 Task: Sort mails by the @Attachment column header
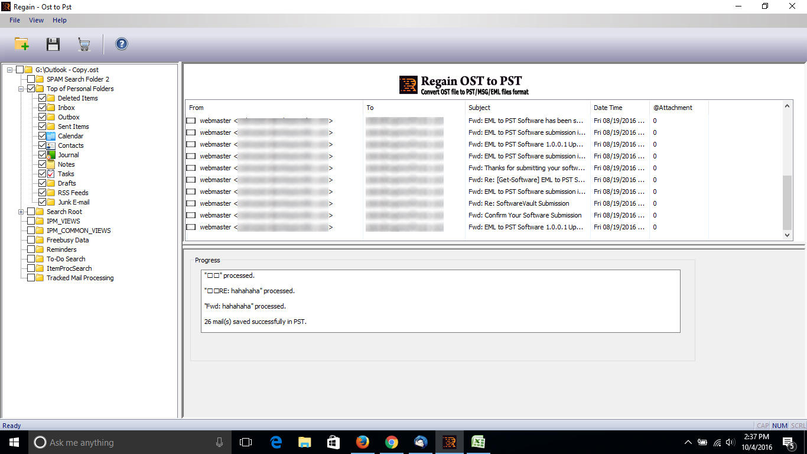click(x=679, y=108)
